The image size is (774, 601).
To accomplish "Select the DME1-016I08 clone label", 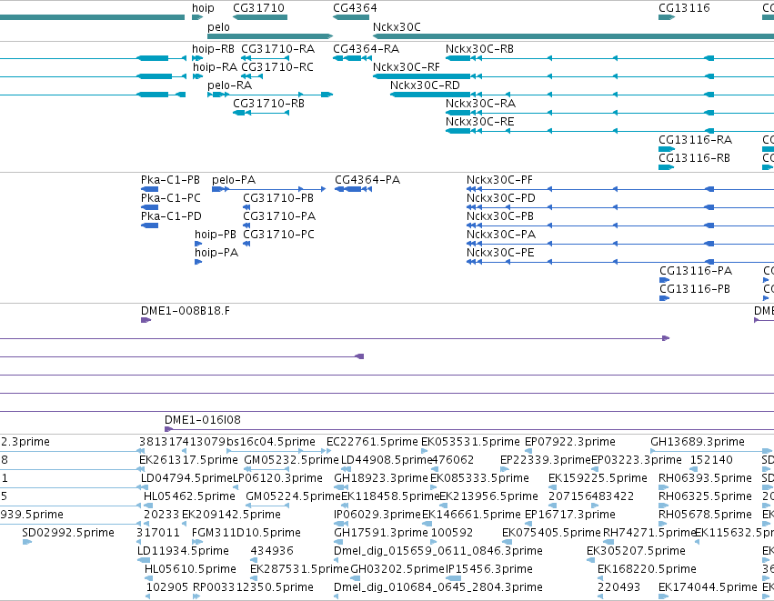I will [x=203, y=420].
